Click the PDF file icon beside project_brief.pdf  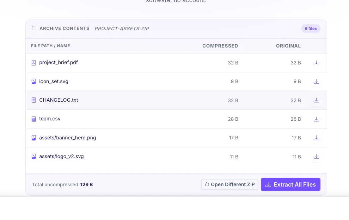click(33, 63)
